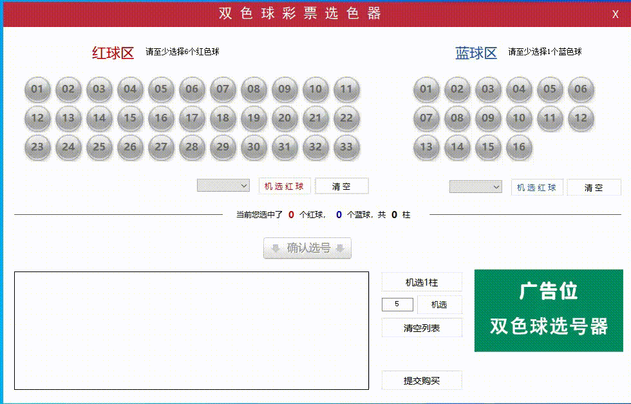Select blue zone ball 05
The image size is (631, 404).
[550, 89]
